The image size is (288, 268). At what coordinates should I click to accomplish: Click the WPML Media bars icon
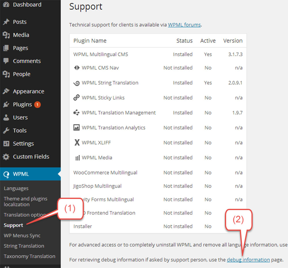(x=77, y=158)
